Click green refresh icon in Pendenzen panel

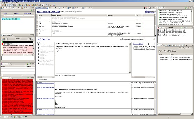click(x=28, y=78)
